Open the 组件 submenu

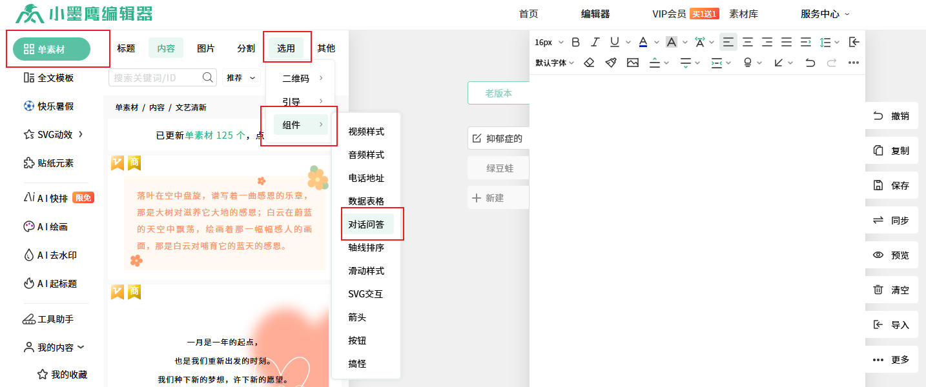301,124
